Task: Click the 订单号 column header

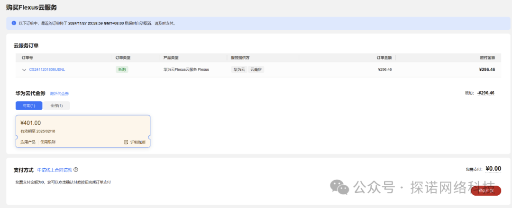Action: coord(27,58)
